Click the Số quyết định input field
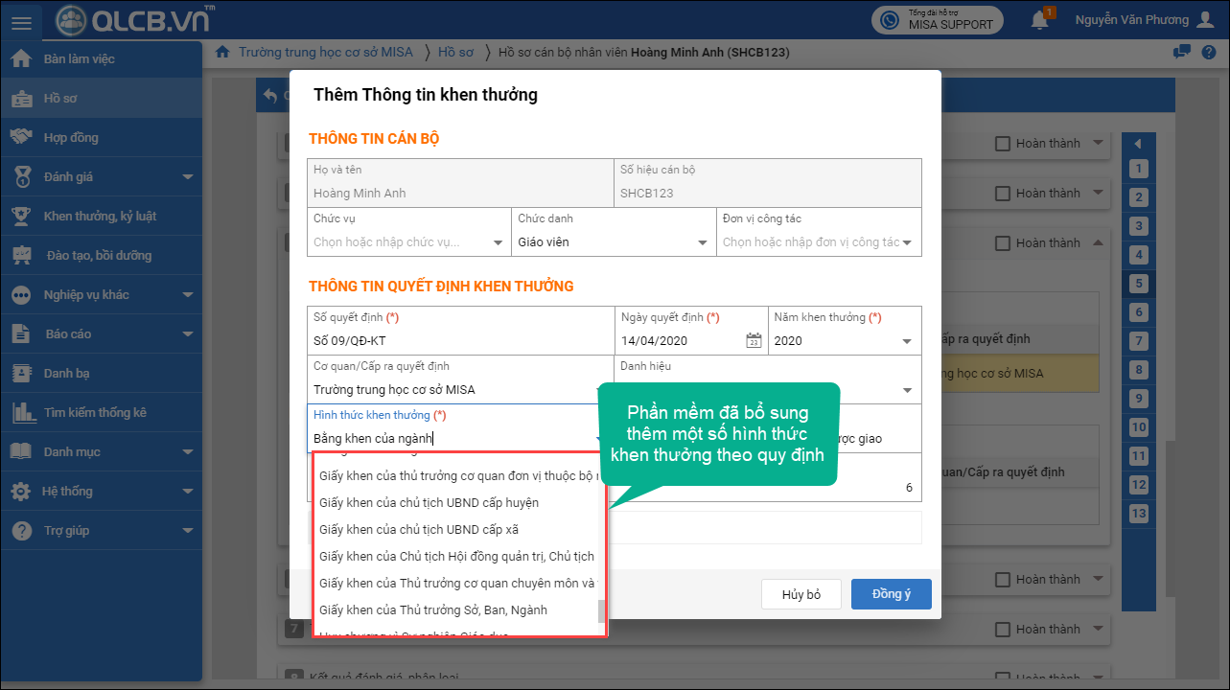The image size is (1230, 690). [x=460, y=341]
